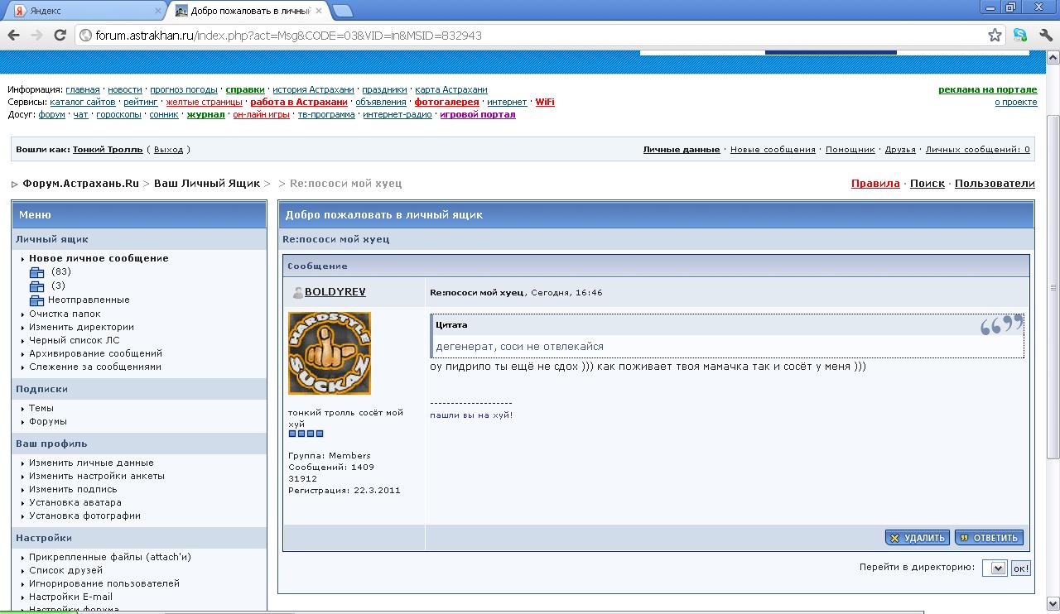This screenshot has width=1060, height=614.
Task: Reply using the ОТВЕТИТЬ button
Action: (x=989, y=538)
